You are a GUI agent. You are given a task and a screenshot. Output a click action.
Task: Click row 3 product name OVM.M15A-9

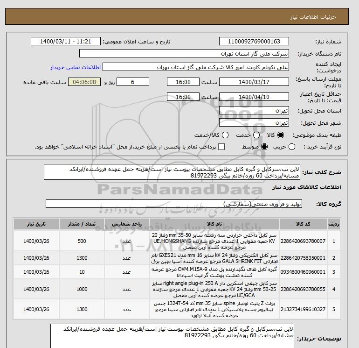pyautogui.click(x=214, y=272)
